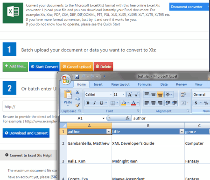Increase font size with the Grow Font icon
This screenshot has height=180, width=210.
[x=130, y=94]
